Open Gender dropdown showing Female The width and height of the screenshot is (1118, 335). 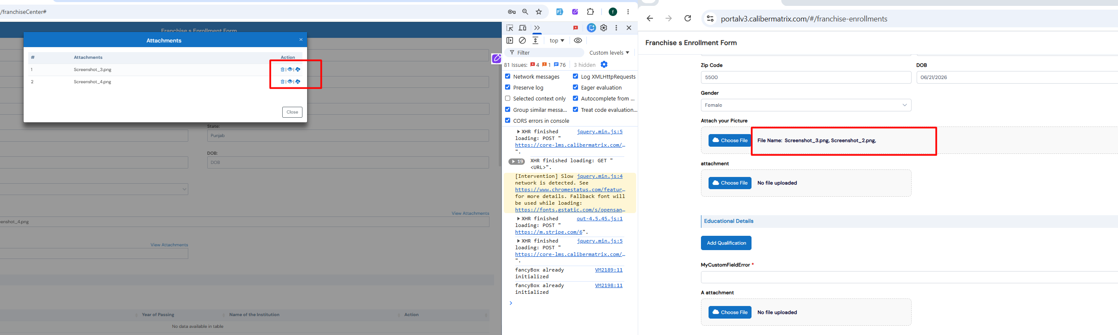(806, 105)
